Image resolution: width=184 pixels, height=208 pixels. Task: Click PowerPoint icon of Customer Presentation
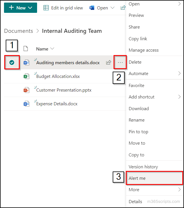[x=27, y=90]
